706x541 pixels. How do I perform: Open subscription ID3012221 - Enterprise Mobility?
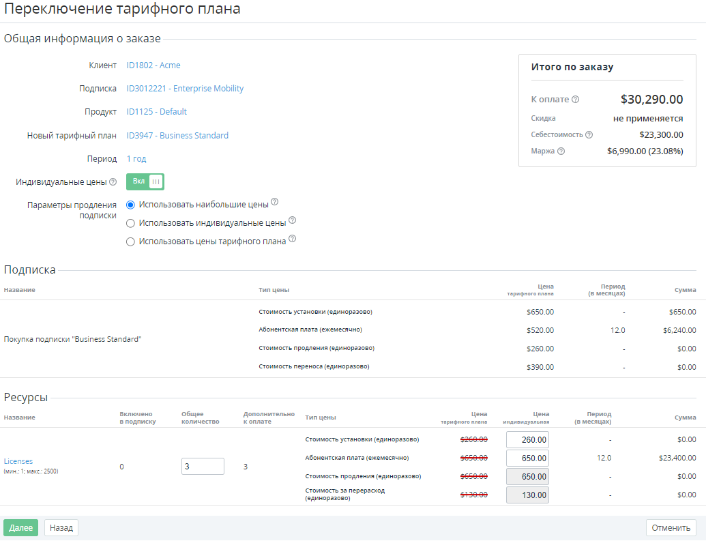[185, 89]
